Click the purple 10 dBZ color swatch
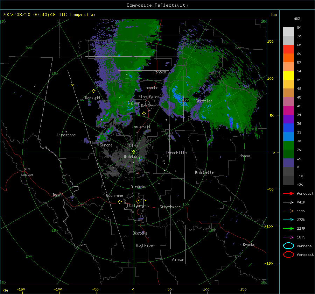 point(288,163)
